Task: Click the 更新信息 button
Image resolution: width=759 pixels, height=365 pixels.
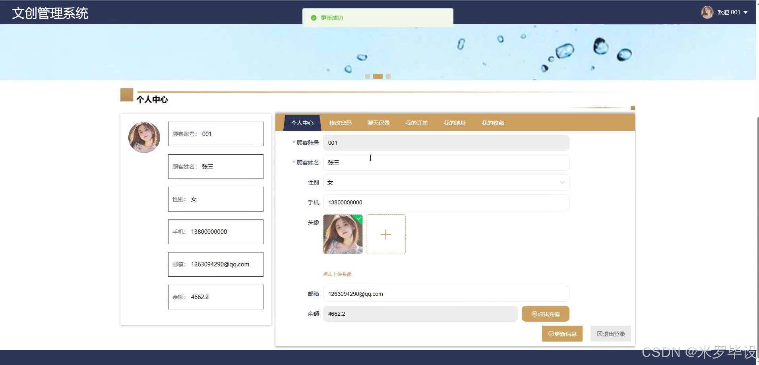Action: click(562, 334)
